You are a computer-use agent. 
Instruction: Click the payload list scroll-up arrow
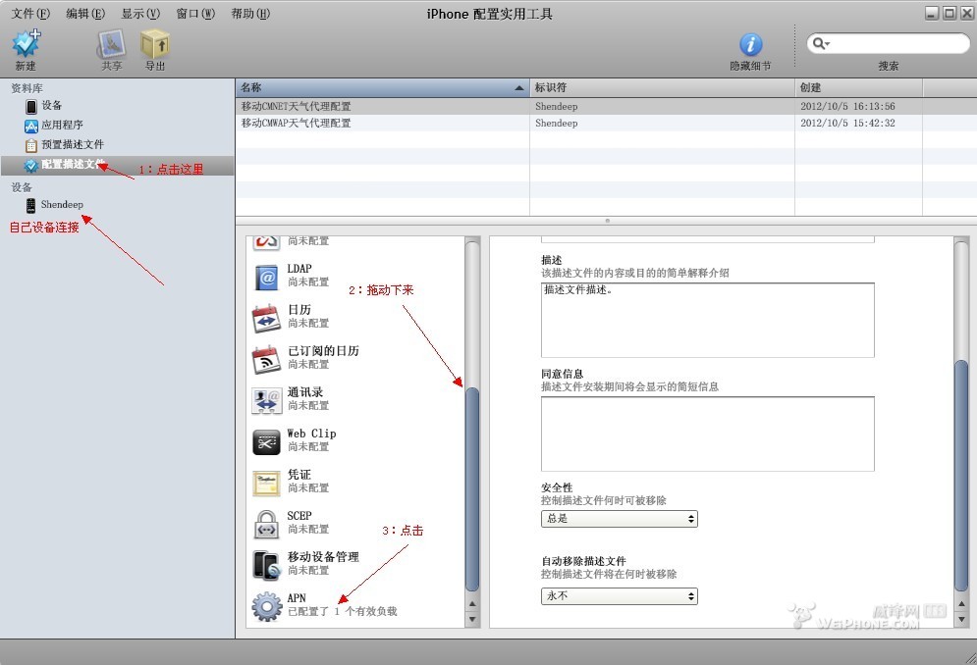[472, 603]
